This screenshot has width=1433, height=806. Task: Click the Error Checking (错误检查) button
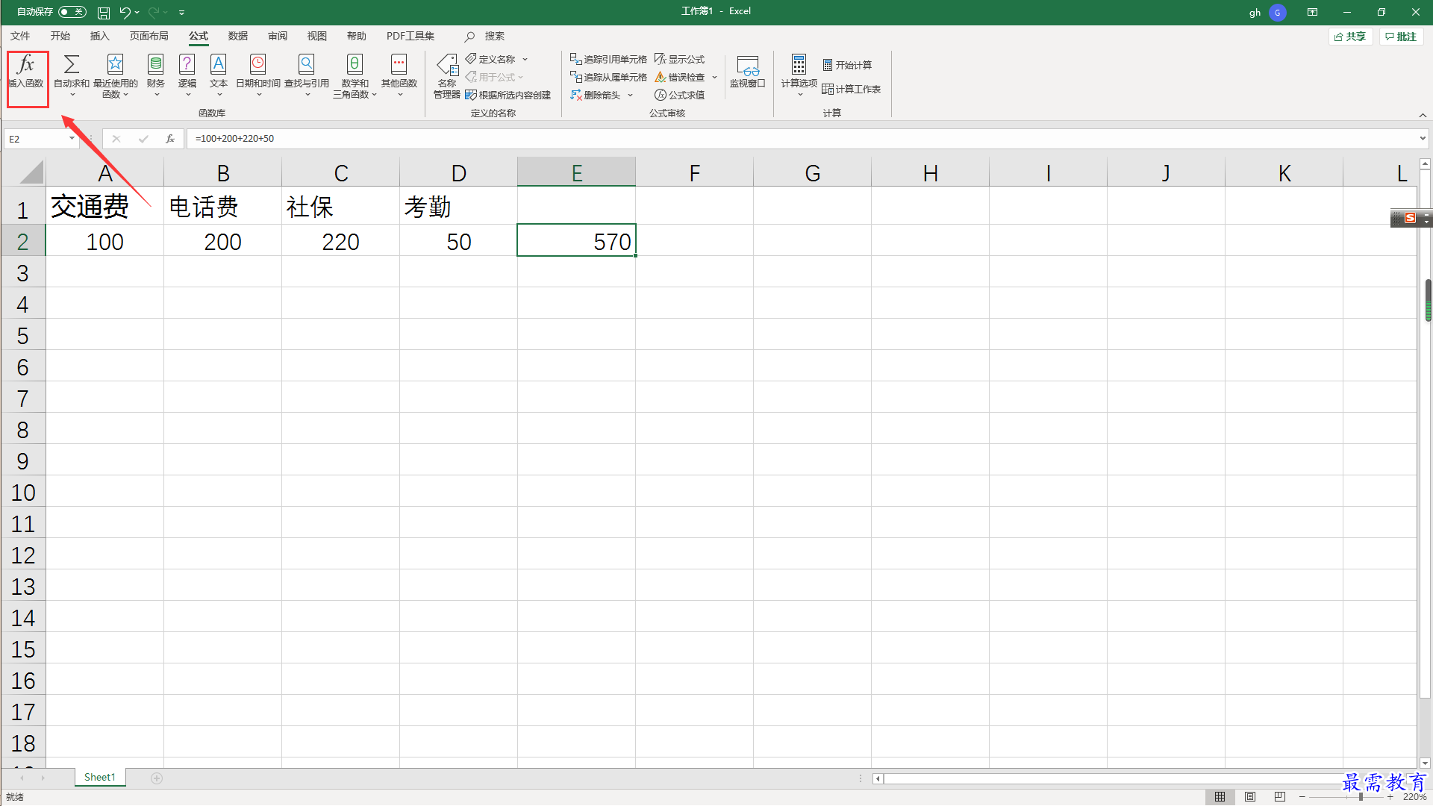pos(681,77)
